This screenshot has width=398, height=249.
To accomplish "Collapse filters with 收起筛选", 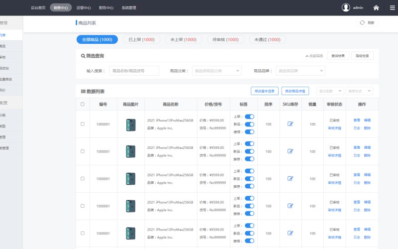I will tap(314, 56).
